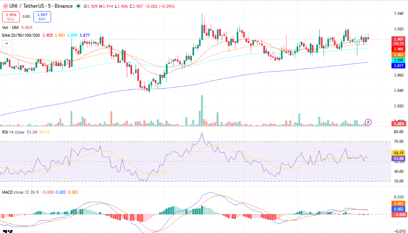Click the red −0.000 MACD axis label

(398, 214)
